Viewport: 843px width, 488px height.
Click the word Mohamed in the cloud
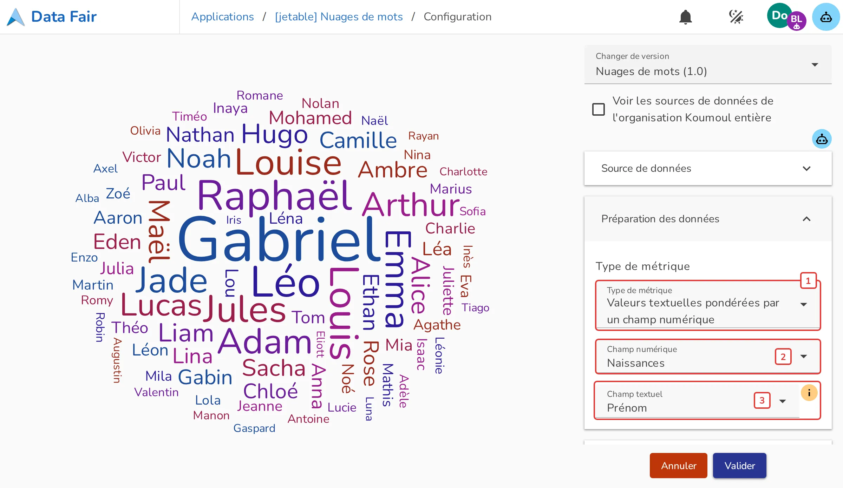(x=310, y=118)
